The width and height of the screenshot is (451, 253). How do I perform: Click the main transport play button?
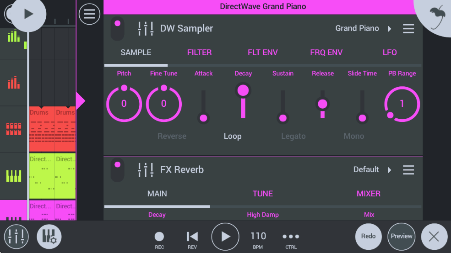coord(225,237)
